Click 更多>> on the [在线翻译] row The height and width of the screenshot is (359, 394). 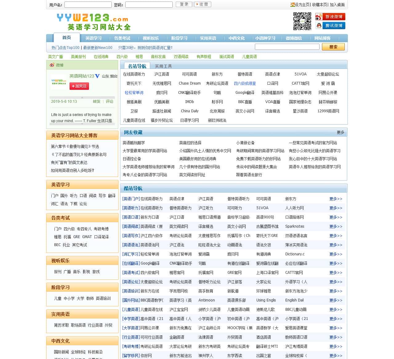336,264
